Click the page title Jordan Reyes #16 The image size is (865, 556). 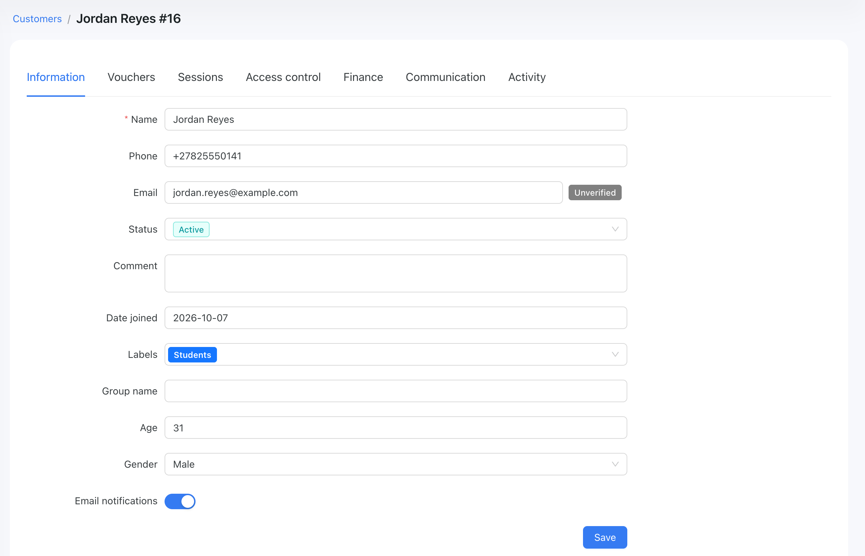128,19
